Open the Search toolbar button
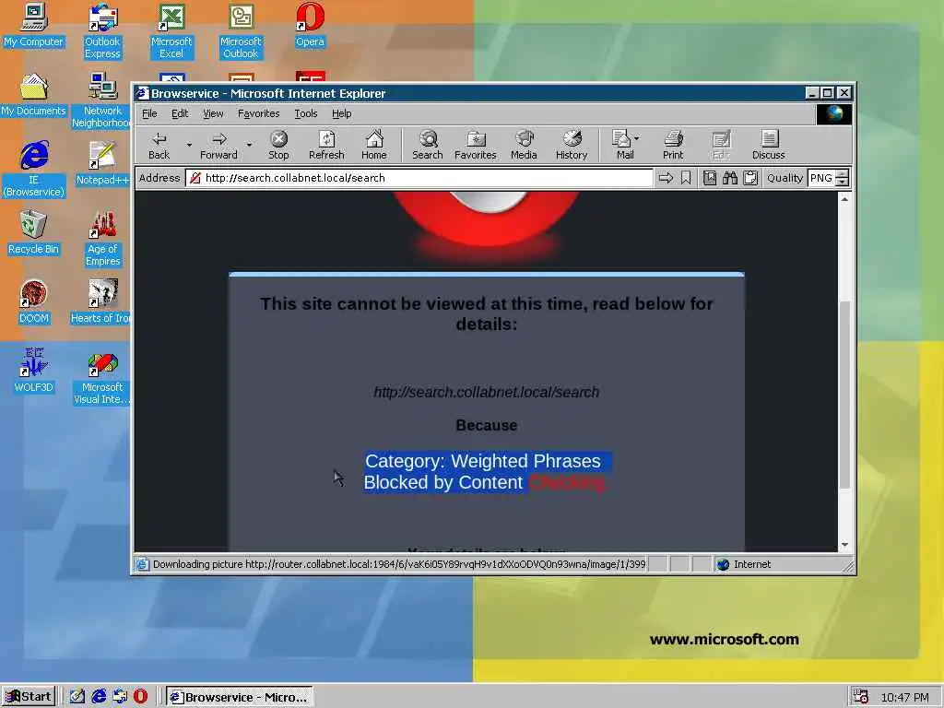 [x=428, y=145]
